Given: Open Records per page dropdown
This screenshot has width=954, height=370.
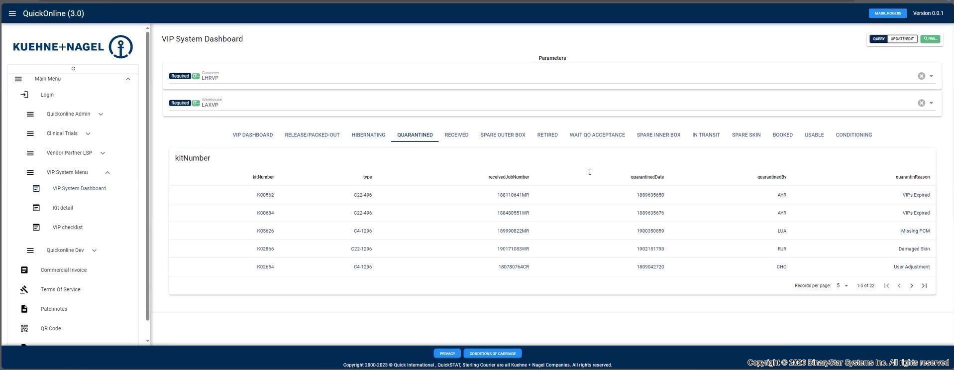Looking at the screenshot, I should coord(842,286).
